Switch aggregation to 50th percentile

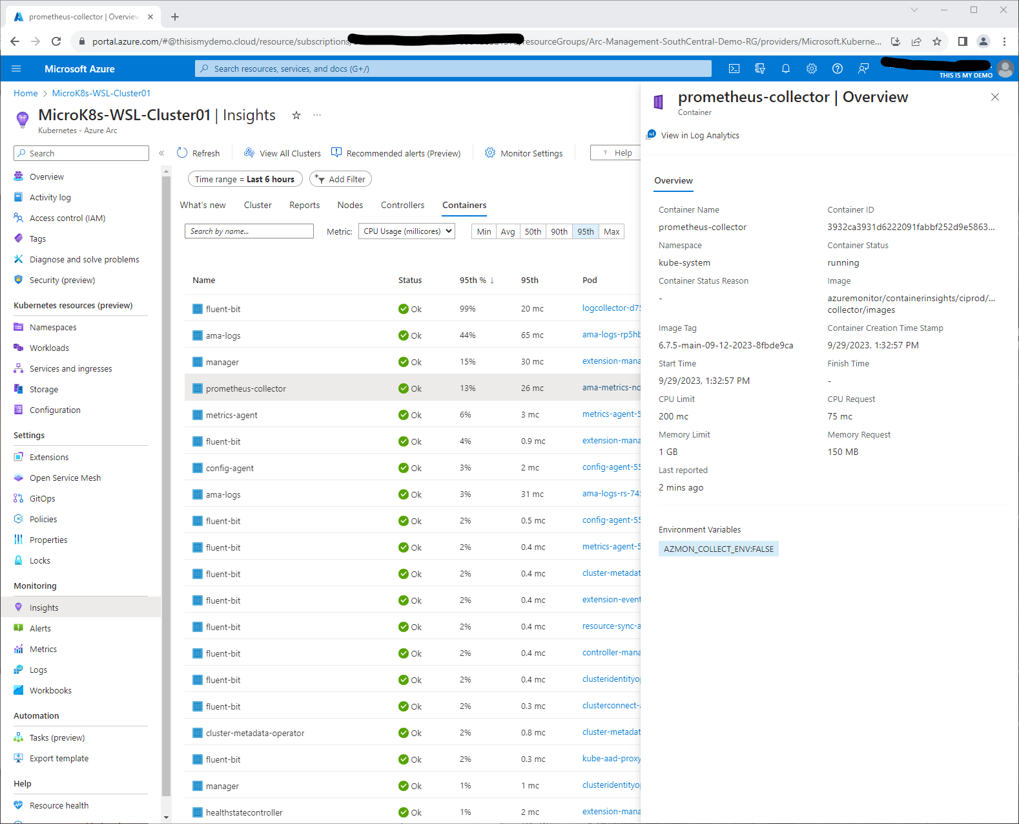coord(533,231)
